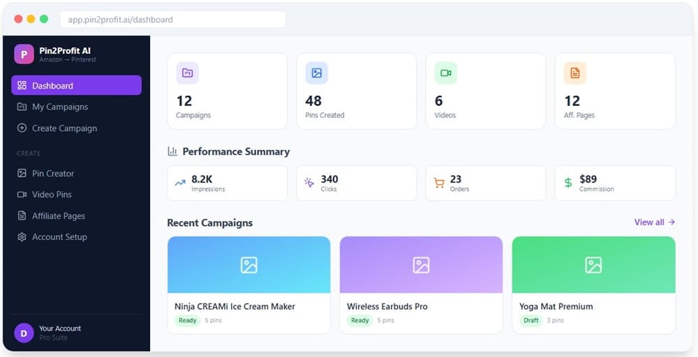
Task: Click the orange Aff. Pages document icon
Action: [x=575, y=73]
